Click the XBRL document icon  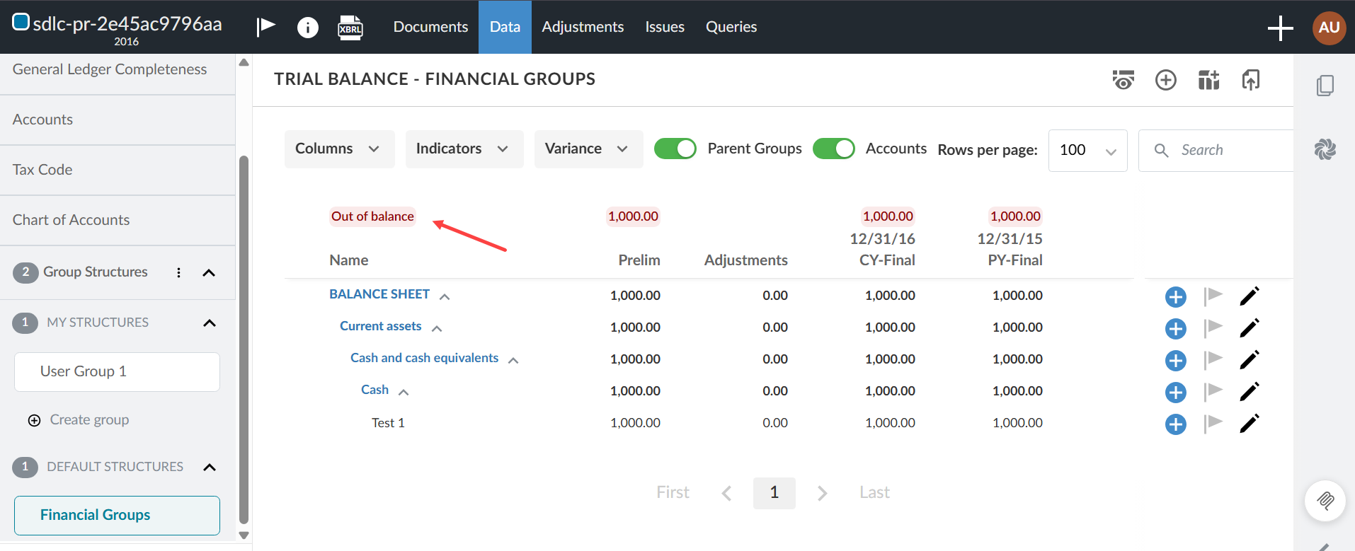coord(350,28)
